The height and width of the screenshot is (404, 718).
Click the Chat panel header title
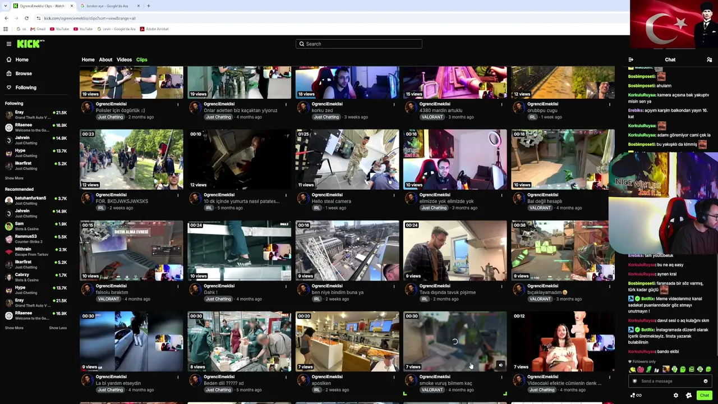[x=670, y=59]
